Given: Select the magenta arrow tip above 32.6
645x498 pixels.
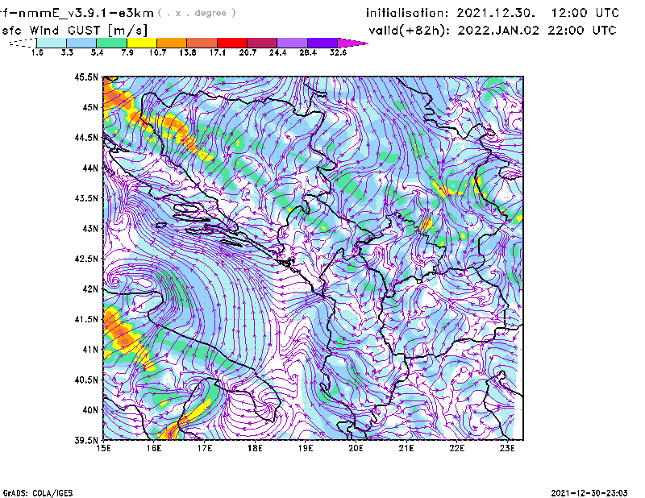Looking at the screenshot, I should click(x=352, y=43).
